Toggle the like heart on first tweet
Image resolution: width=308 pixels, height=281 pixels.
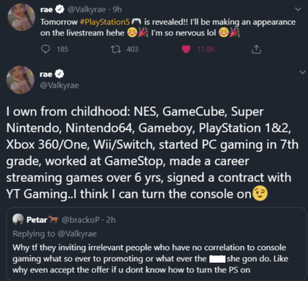pyautogui.click(x=186, y=49)
